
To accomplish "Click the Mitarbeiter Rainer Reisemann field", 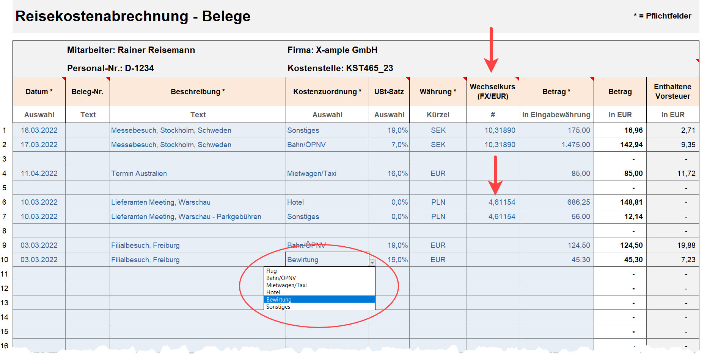I will point(131,50).
